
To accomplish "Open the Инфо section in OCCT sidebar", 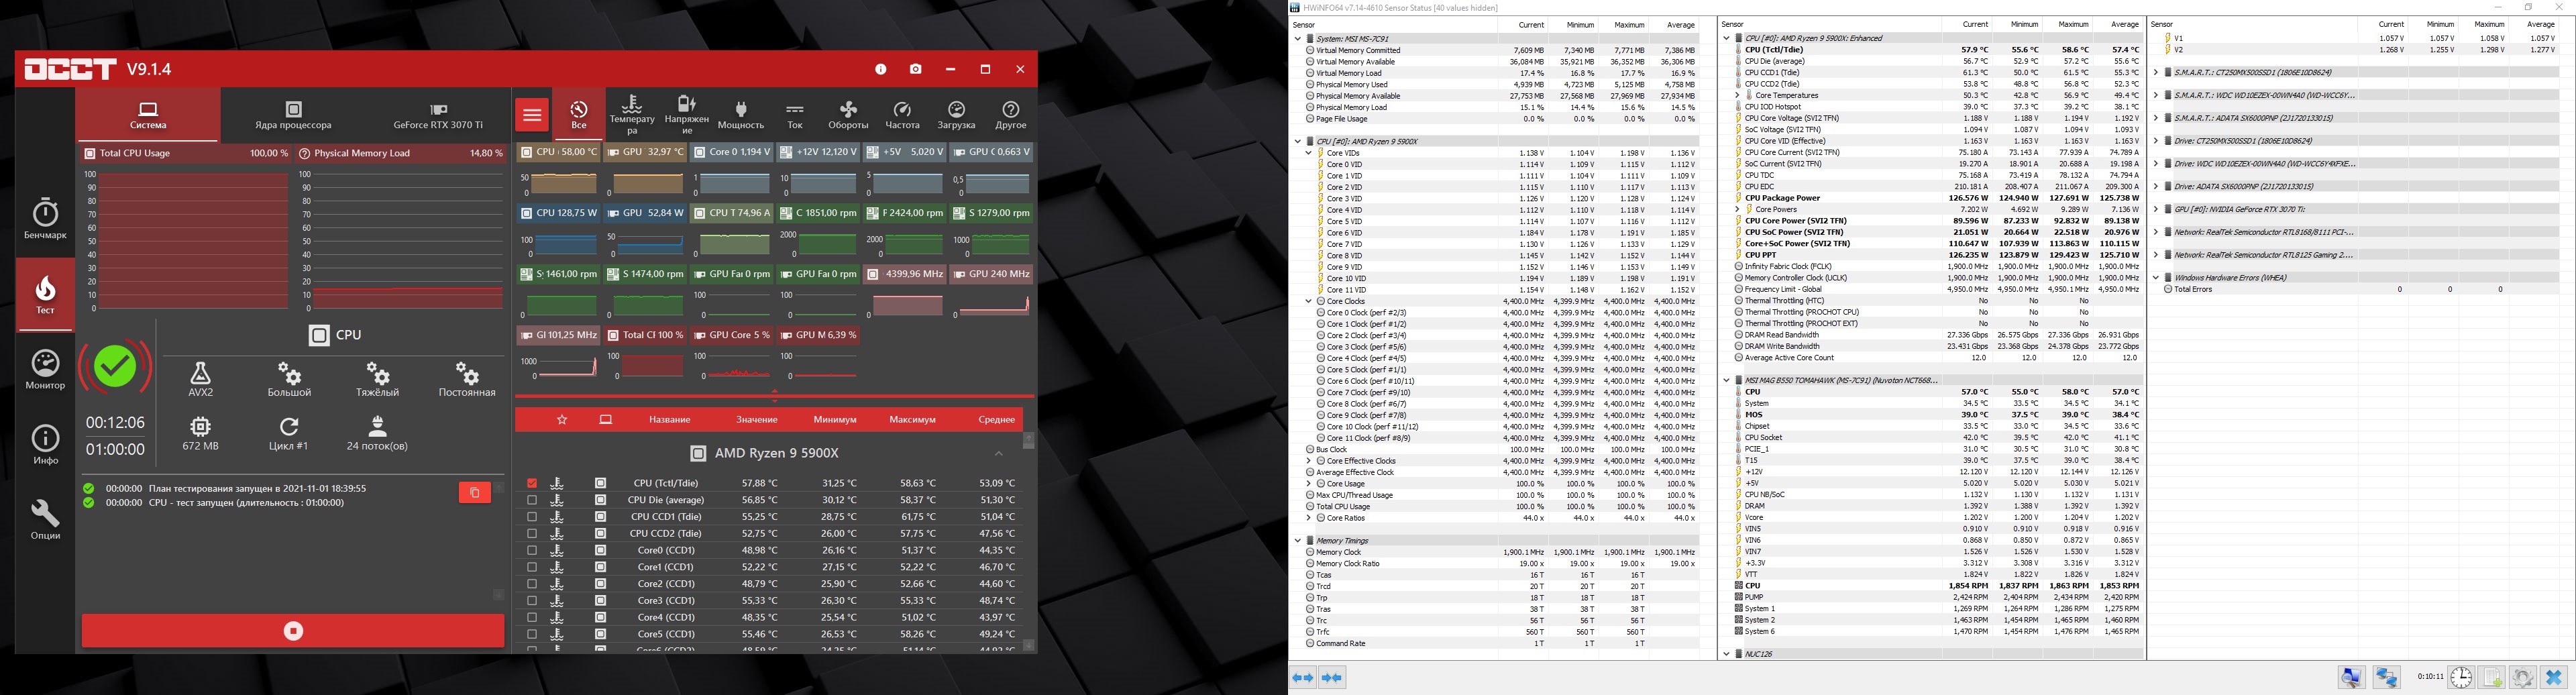I will pos(45,444).
